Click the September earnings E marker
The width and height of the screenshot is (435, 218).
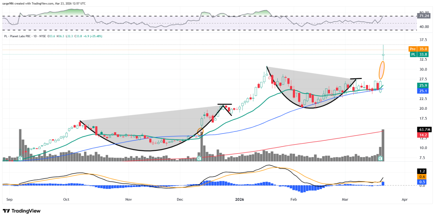tap(20, 158)
